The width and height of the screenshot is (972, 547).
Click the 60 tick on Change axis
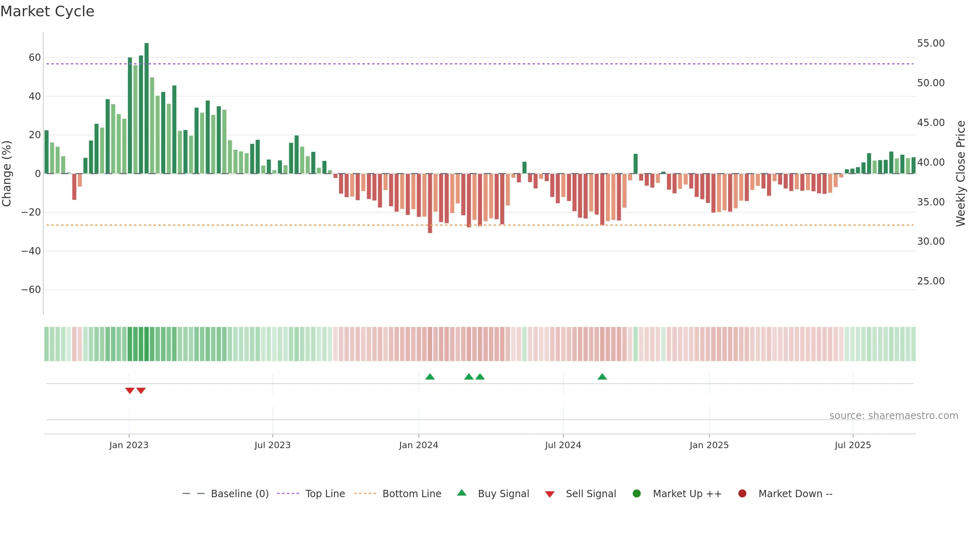point(35,58)
